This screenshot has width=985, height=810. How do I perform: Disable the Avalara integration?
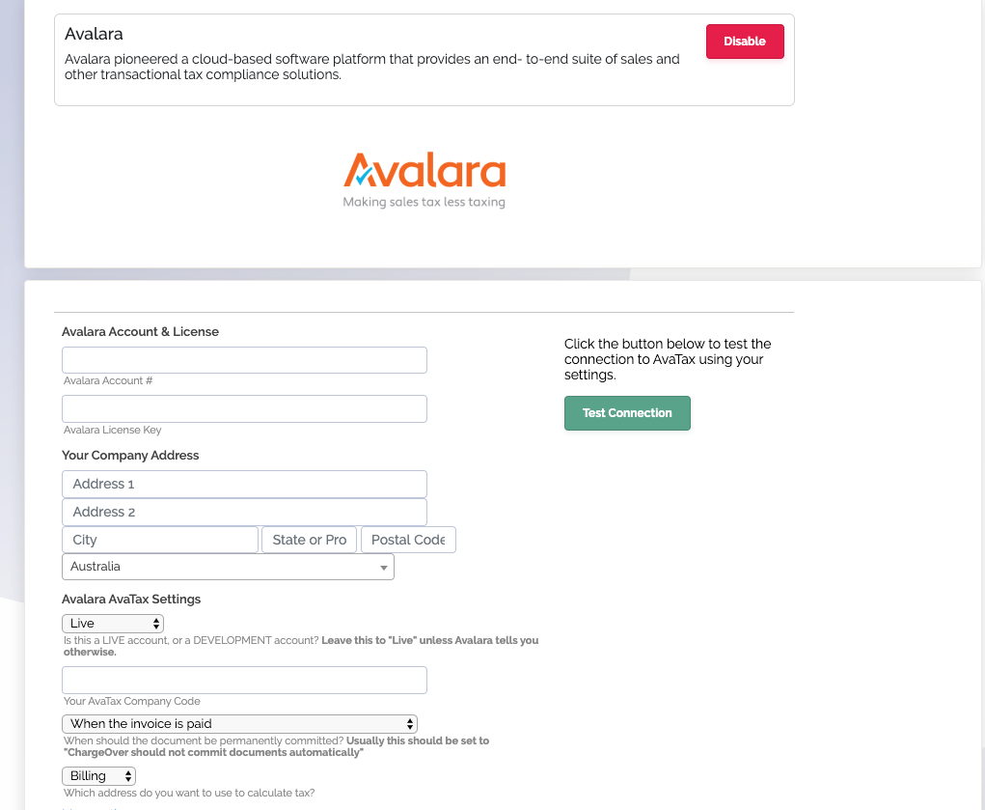click(745, 42)
